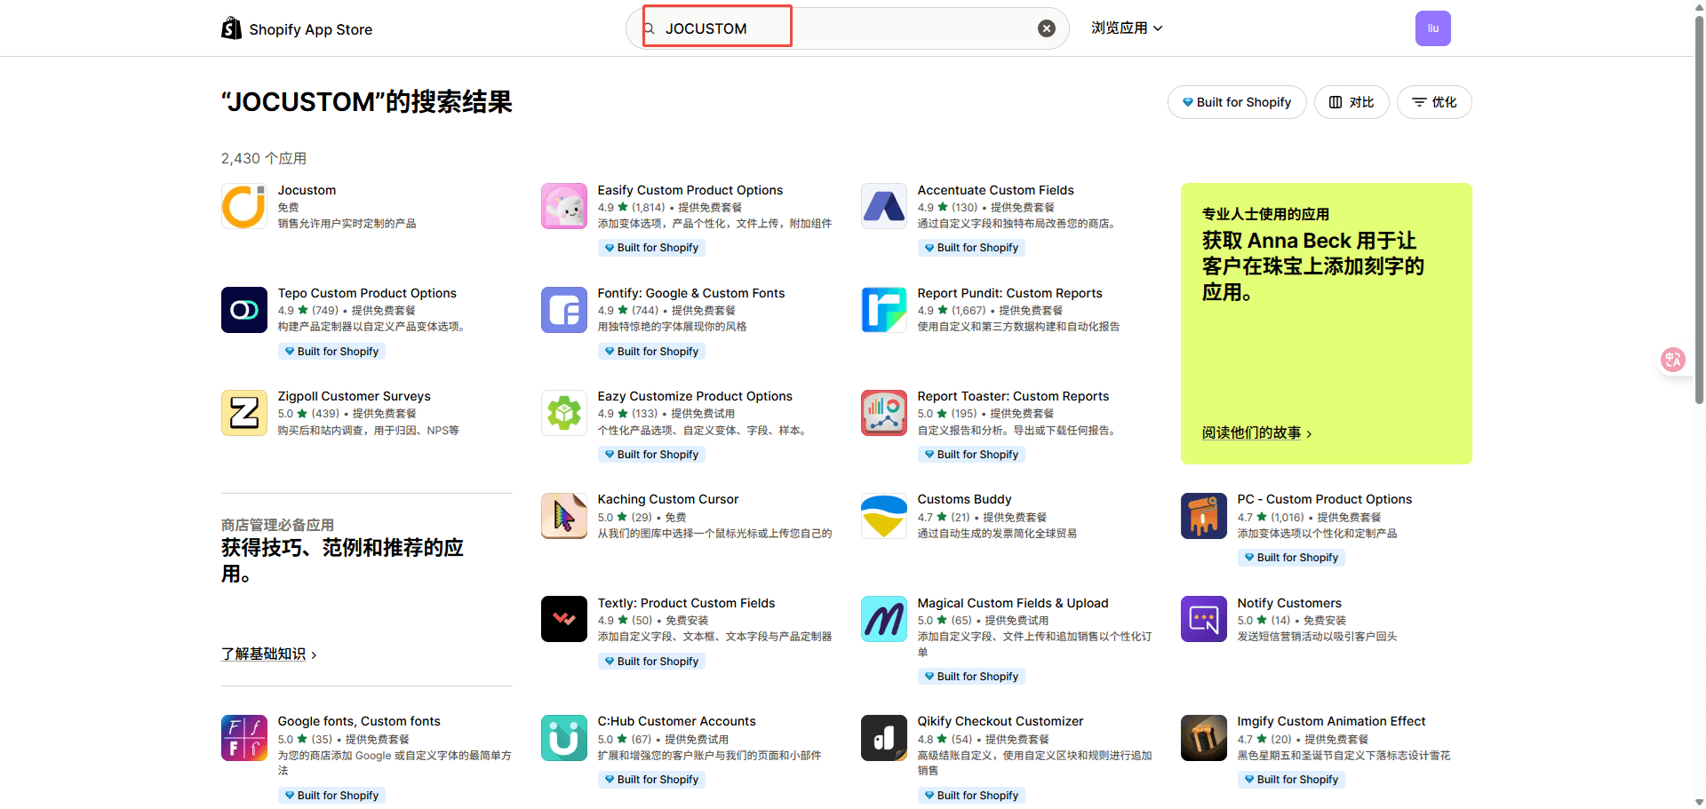Image resolution: width=1706 pixels, height=809 pixels.
Task: Click into the JOCUSTOM search field
Action: pyautogui.click(x=844, y=28)
